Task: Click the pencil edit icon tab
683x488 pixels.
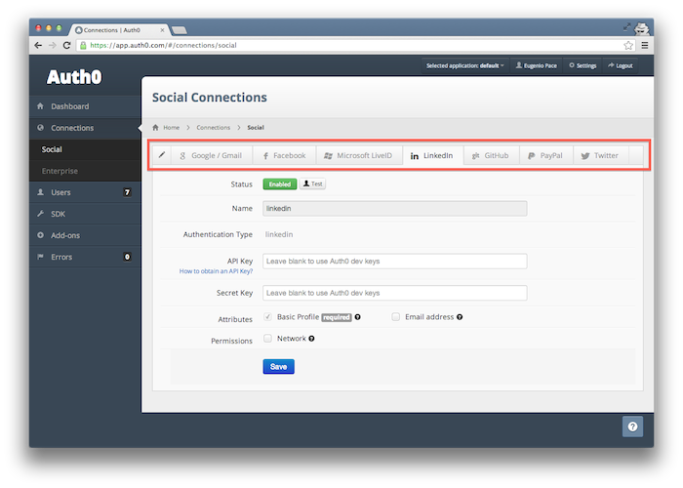Action: click(162, 155)
